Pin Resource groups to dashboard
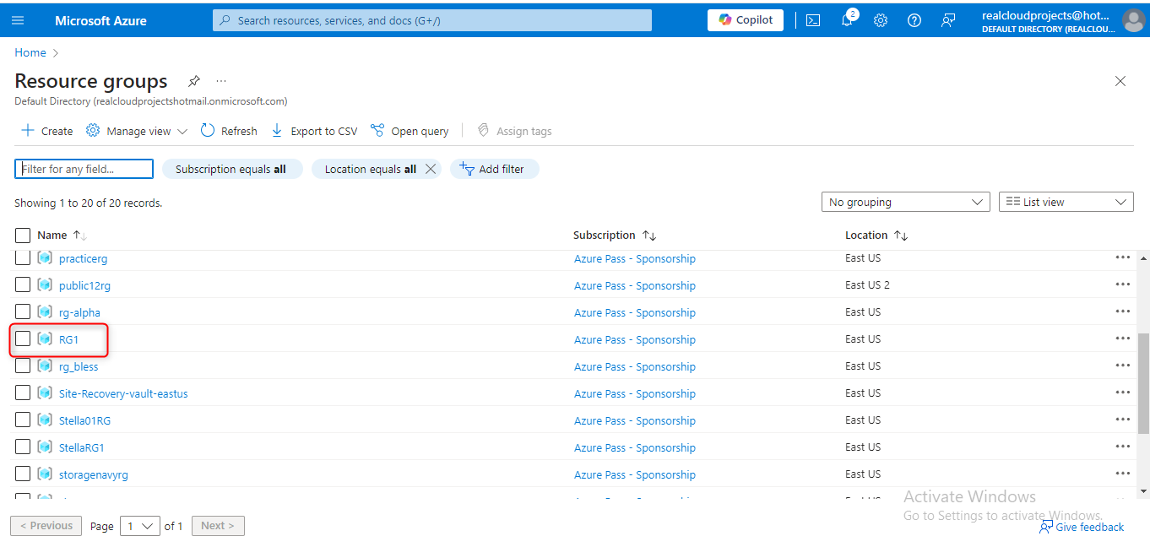 (x=194, y=81)
